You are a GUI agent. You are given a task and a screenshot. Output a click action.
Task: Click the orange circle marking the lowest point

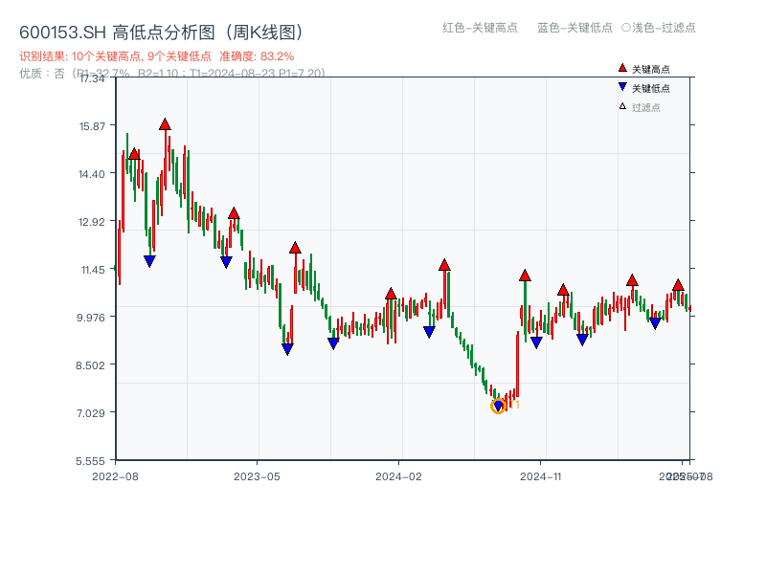pyautogui.click(x=498, y=406)
